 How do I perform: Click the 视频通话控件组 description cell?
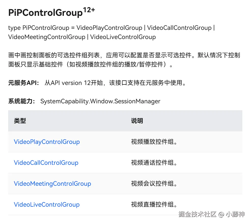(x=154, y=163)
